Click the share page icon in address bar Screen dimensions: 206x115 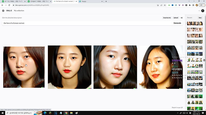pyautogui.click(x=161, y=5)
